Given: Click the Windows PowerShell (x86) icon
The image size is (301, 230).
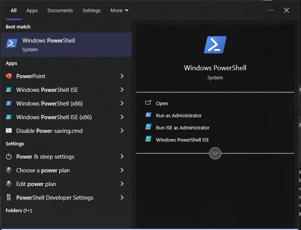Looking at the screenshot, I should coord(9,103).
